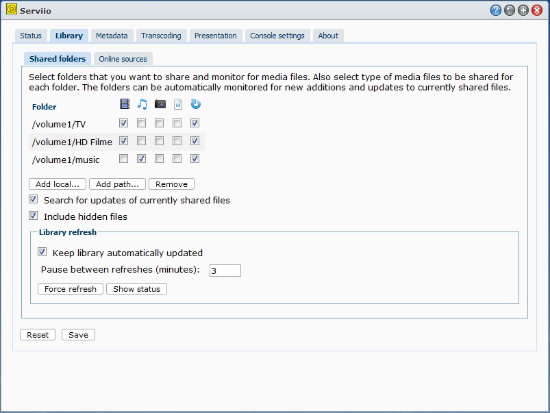
Task: Enable audio sharing for /volume1/HD Filme
Action: (x=141, y=140)
